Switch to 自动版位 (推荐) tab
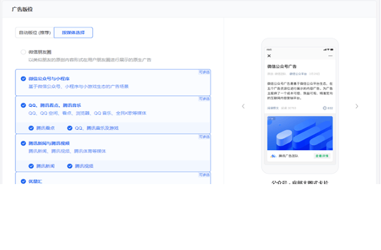 click(x=34, y=33)
